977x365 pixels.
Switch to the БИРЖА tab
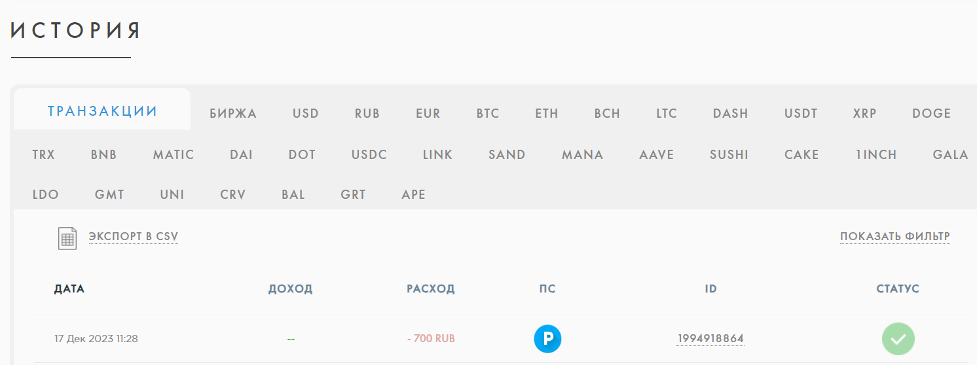(x=233, y=114)
